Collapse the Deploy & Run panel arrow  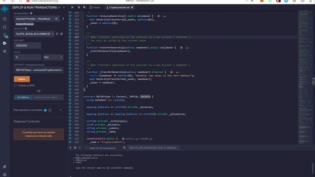[64, 7]
